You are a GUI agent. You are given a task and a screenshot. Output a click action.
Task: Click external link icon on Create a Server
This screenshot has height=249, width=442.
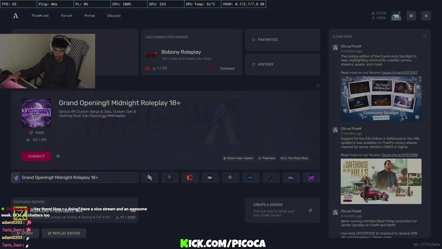click(x=310, y=210)
